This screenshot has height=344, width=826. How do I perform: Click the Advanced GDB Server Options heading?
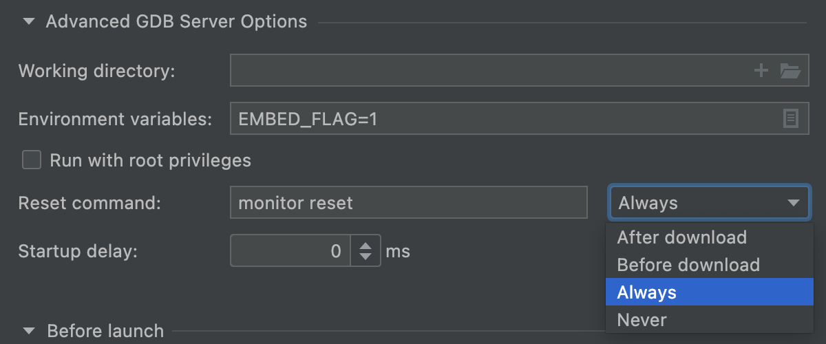(x=176, y=21)
